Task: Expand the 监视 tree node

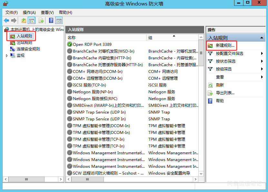Action: (x=7, y=56)
